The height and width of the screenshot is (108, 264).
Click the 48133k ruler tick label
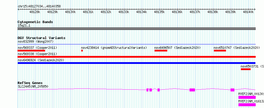point(124,12)
